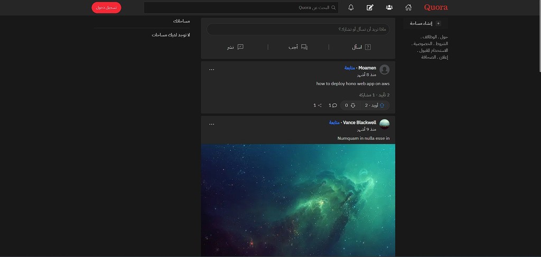Click the إنشاء مساحة create space button

(425, 23)
